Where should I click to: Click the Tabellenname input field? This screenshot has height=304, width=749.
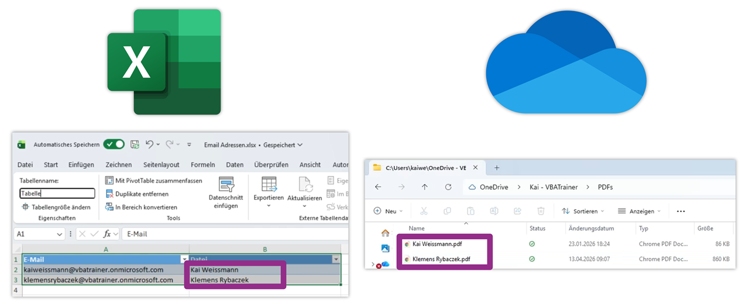pos(57,194)
